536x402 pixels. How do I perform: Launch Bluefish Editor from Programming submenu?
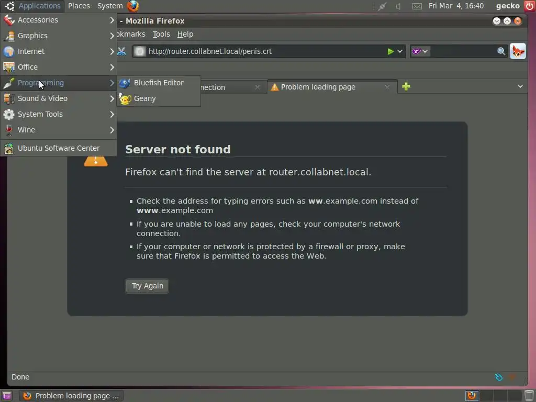click(x=159, y=83)
